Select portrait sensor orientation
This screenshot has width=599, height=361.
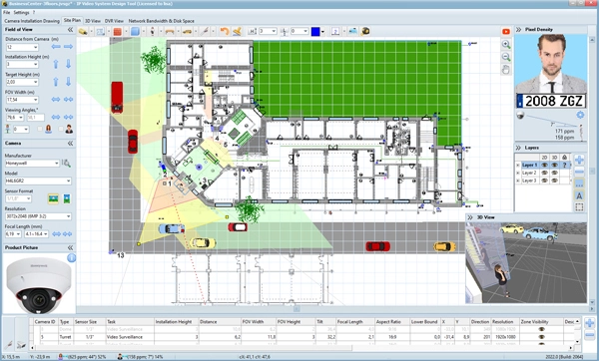(67, 198)
